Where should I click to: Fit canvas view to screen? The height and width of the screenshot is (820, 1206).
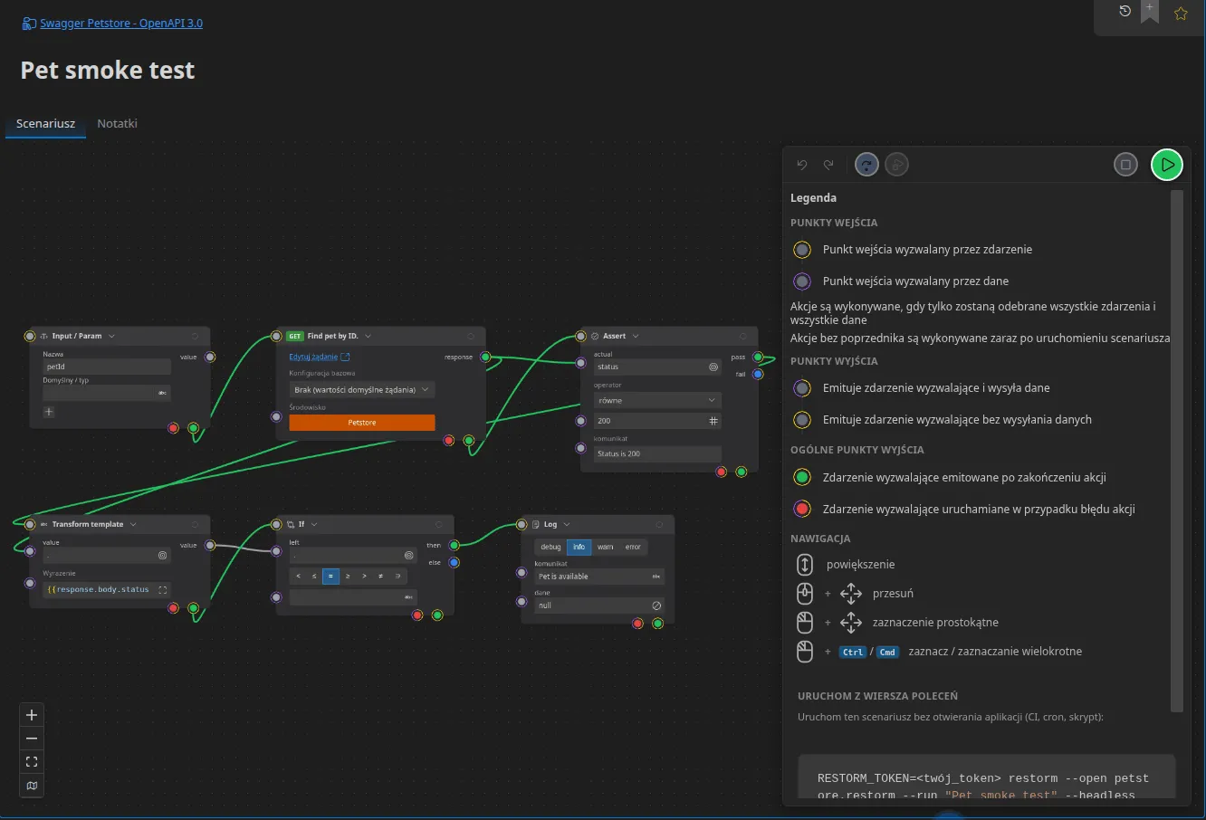(x=32, y=762)
